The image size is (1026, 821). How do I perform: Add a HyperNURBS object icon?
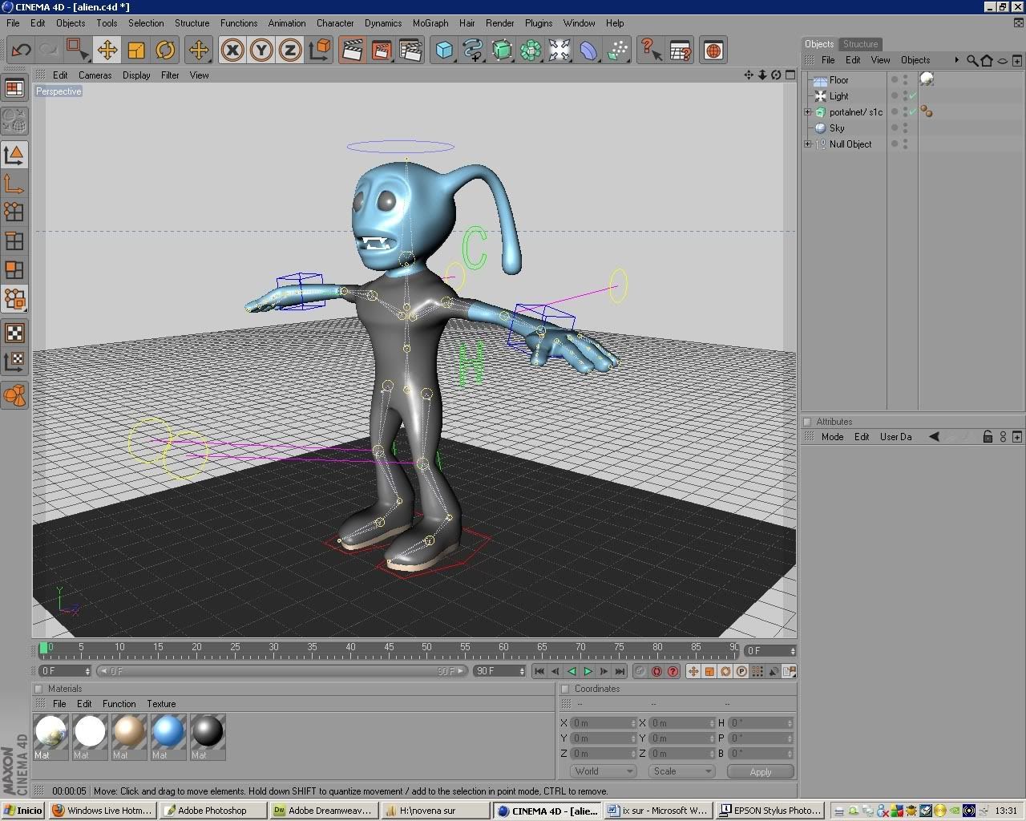point(502,51)
